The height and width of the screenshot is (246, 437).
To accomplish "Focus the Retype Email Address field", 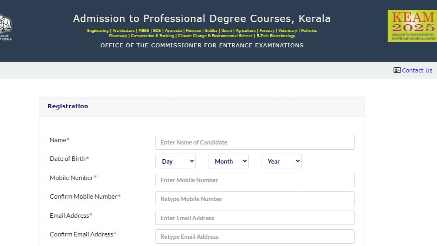I will (255, 236).
